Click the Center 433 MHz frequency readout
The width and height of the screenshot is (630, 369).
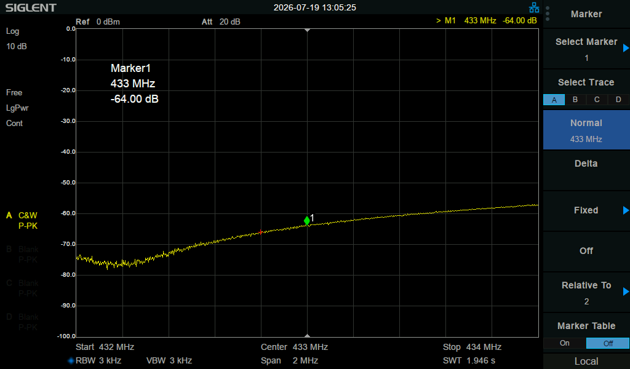[294, 347]
